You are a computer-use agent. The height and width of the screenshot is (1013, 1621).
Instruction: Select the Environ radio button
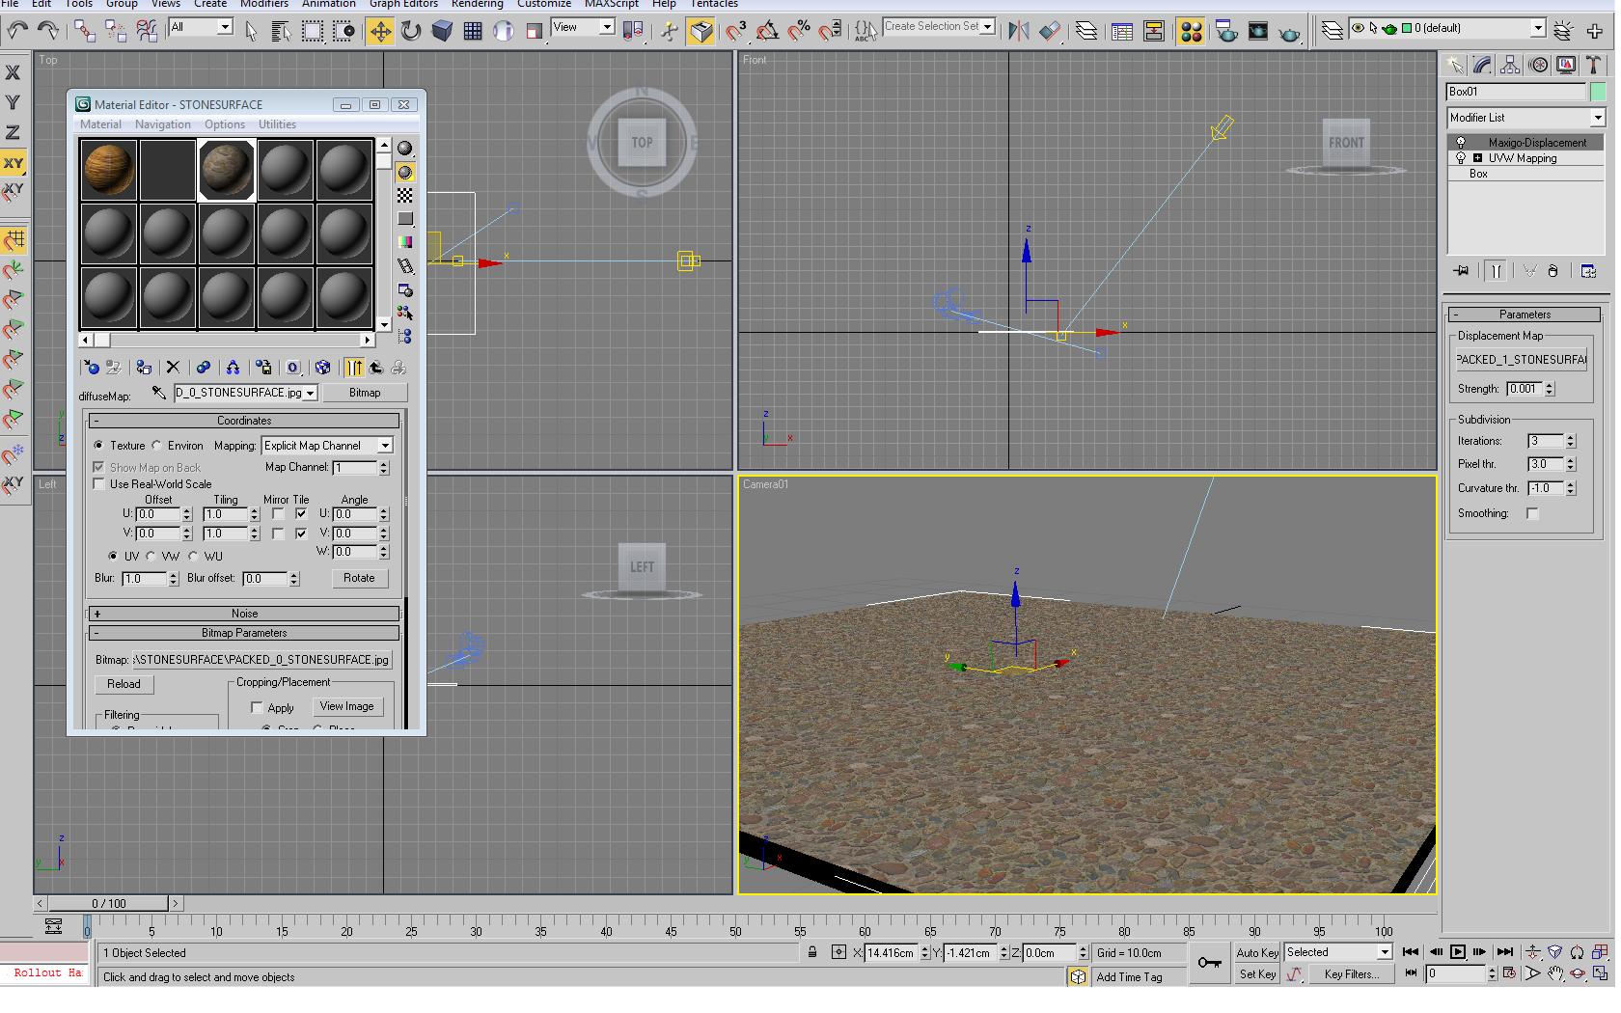(156, 446)
